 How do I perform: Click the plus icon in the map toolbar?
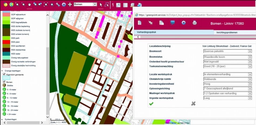tap(70, 5)
